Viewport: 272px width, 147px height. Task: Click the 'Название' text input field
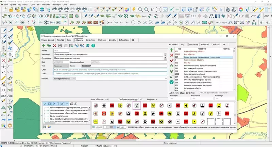[108, 54]
